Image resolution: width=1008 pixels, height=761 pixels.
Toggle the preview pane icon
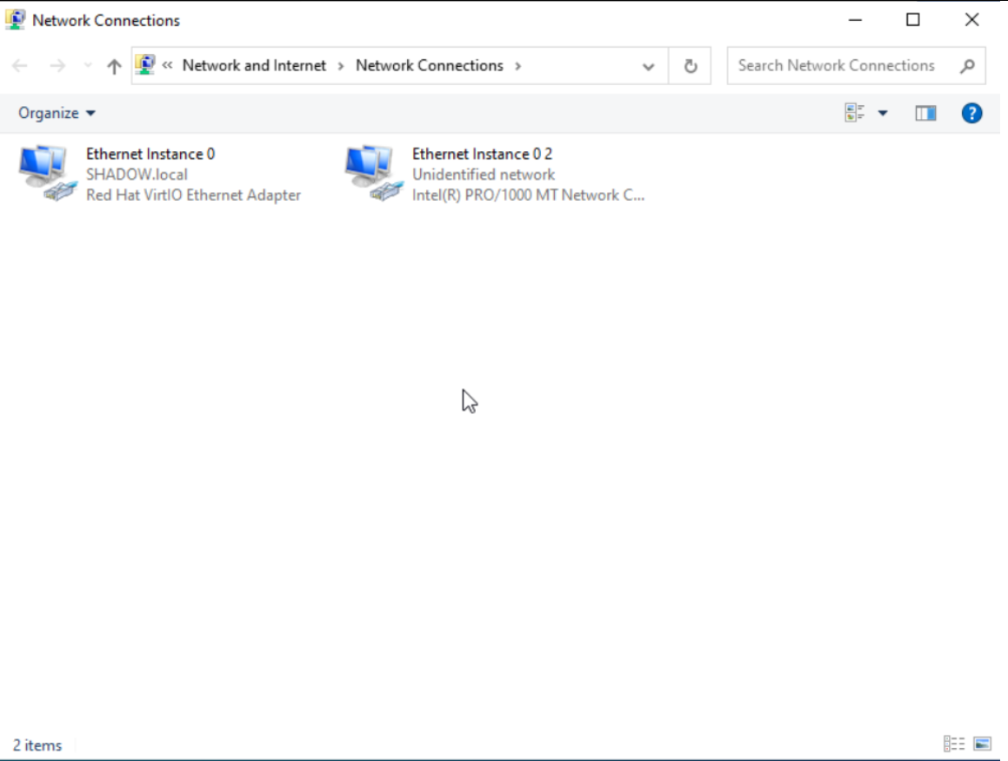pos(925,113)
